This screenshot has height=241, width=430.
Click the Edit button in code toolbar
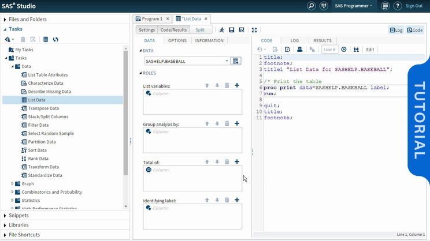coord(370,50)
